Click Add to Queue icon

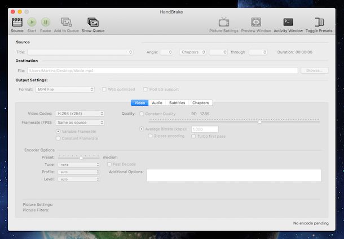pos(66,22)
